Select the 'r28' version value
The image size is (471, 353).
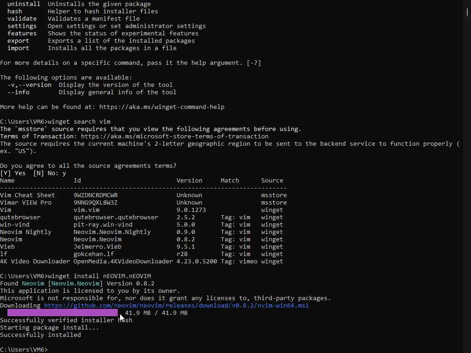[182, 254]
